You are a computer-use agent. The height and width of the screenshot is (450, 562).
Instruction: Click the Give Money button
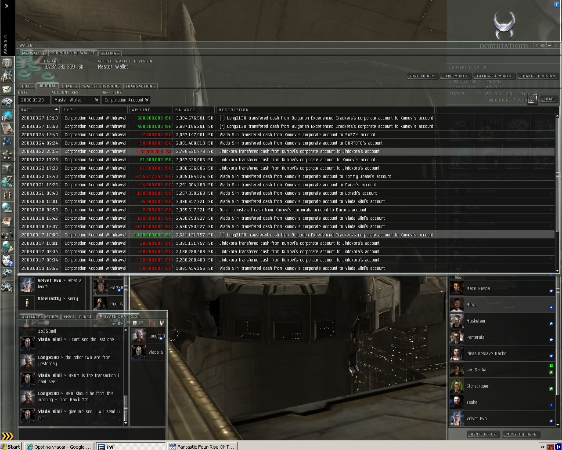[422, 76]
